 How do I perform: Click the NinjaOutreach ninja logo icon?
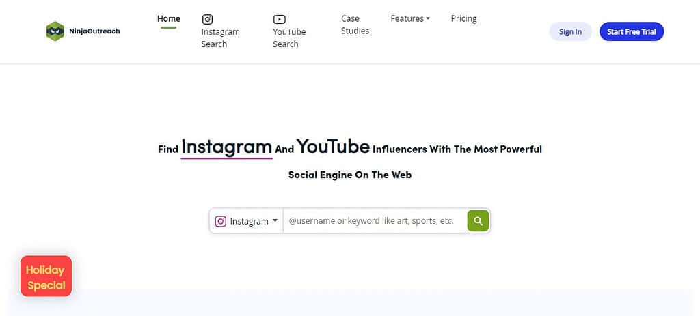point(55,31)
